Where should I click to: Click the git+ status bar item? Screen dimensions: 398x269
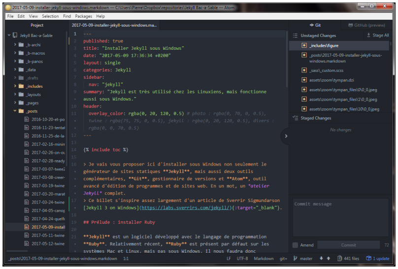283,258
